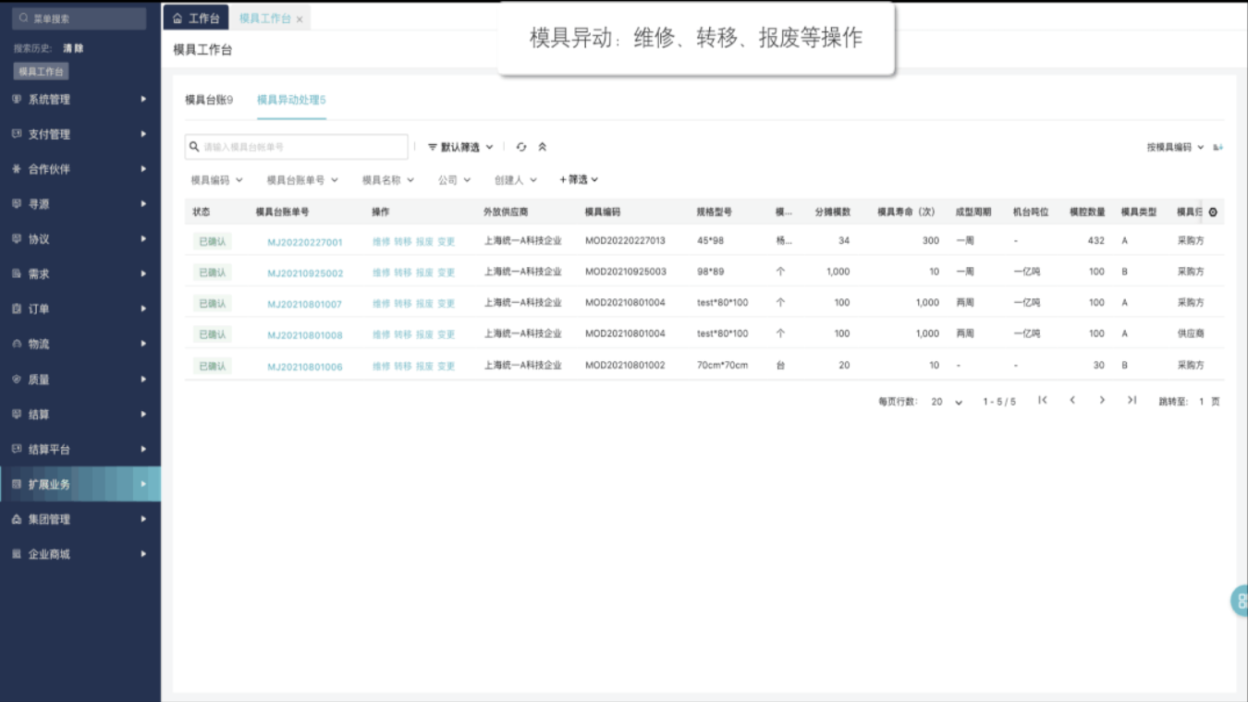Click the 企业商城 sidebar icon
Viewport: 1248px width, 702px height.
click(17, 554)
